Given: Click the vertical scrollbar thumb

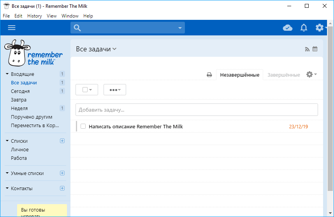Looking at the screenshot, I should [330, 108].
